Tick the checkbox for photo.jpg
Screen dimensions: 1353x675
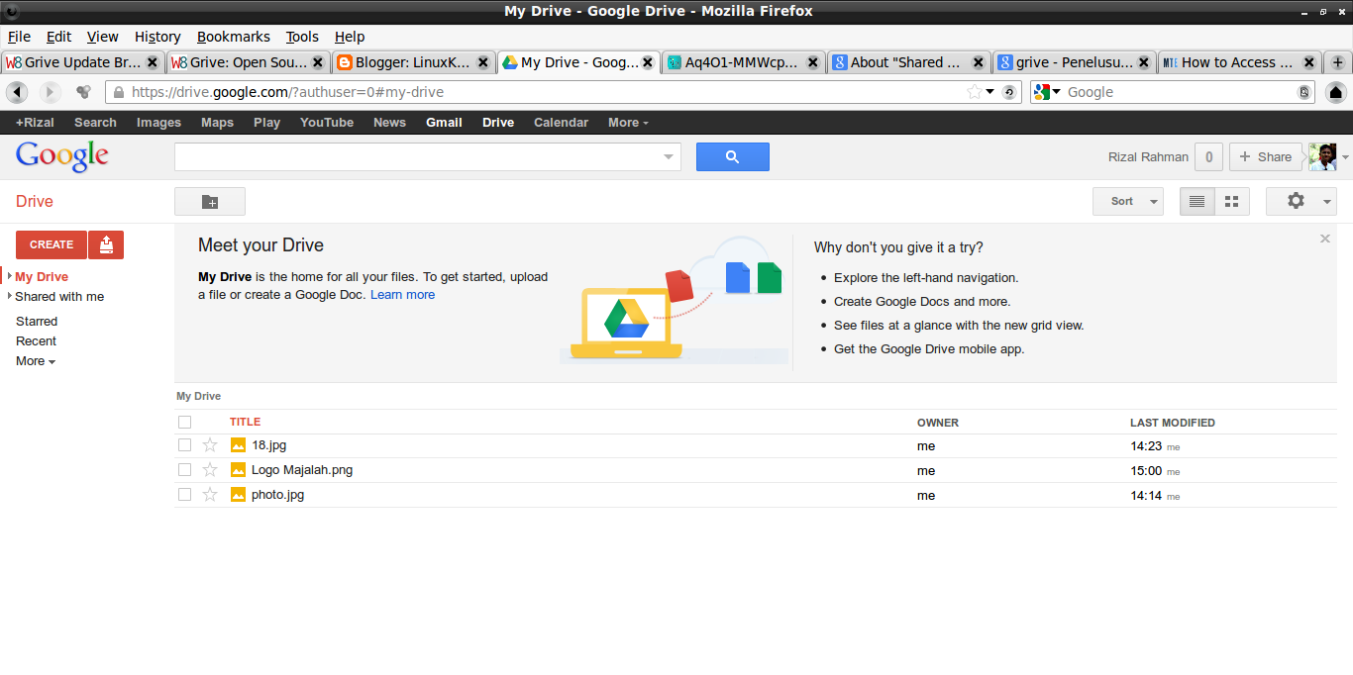(184, 494)
